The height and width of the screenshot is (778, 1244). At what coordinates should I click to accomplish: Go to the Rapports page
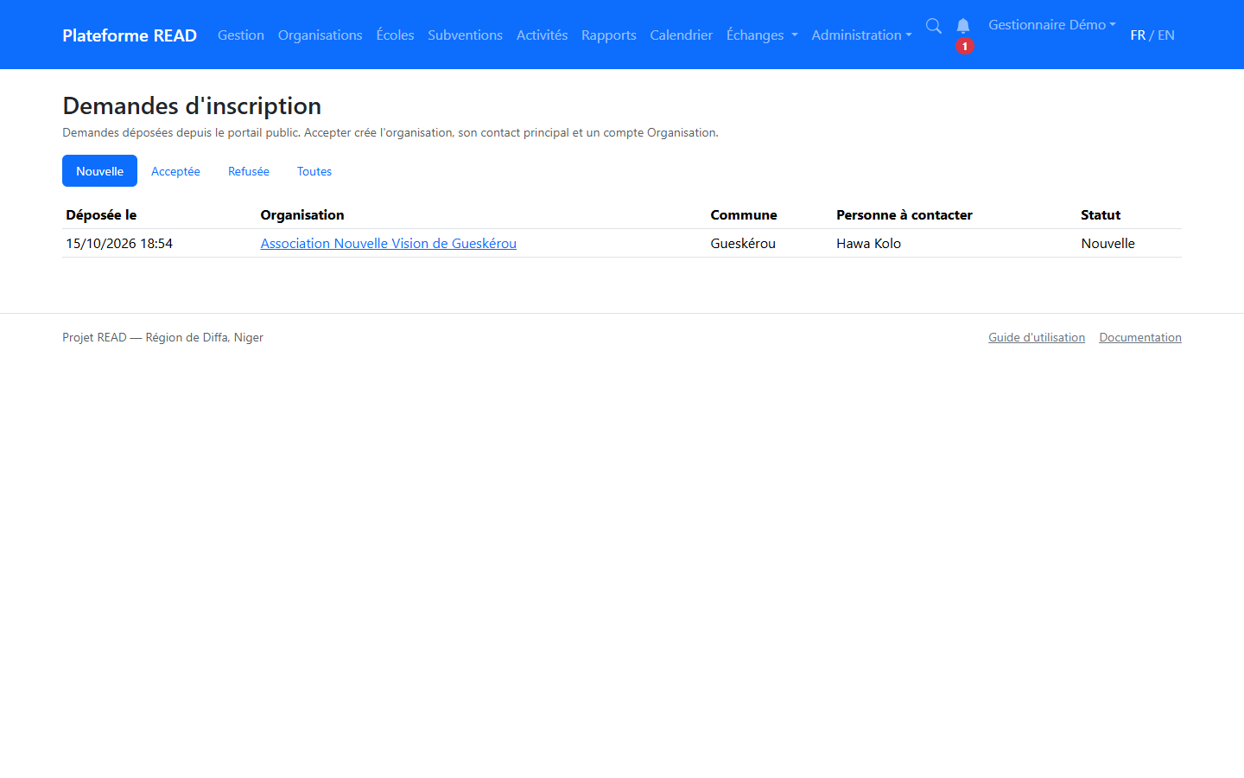pyautogui.click(x=609, y=35)
